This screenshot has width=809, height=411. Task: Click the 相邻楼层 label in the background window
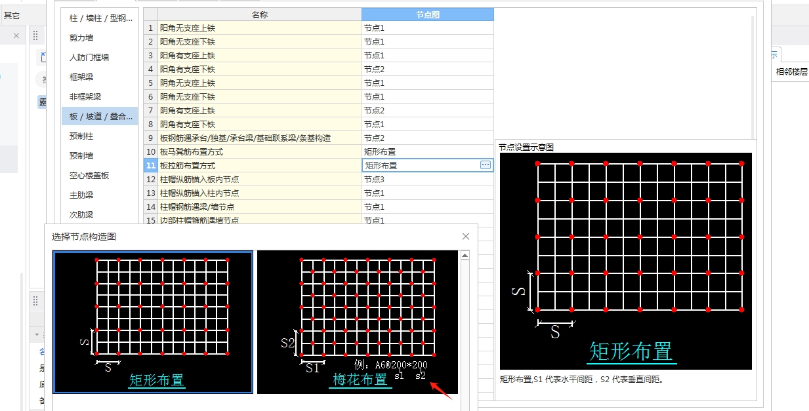(792, 72)
